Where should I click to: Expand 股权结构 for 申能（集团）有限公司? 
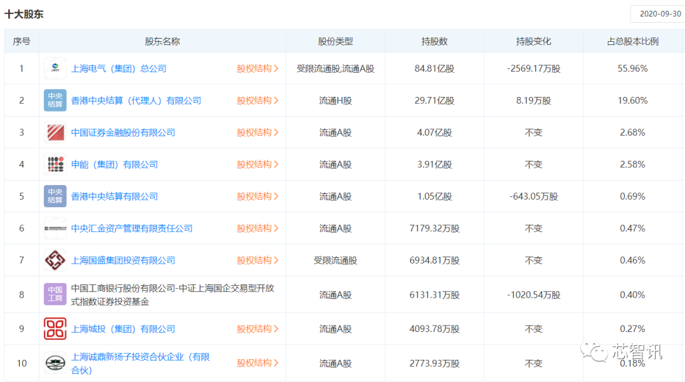pos(258,165)
